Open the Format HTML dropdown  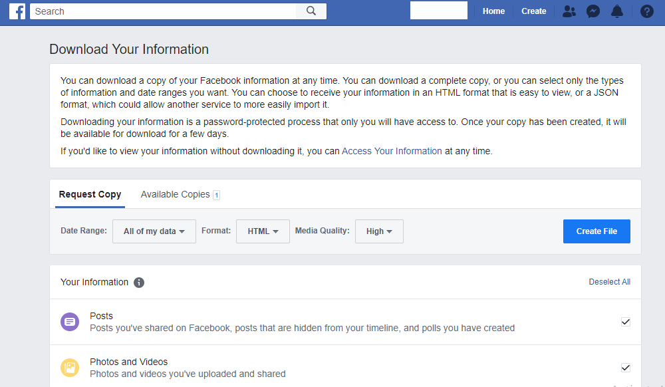pyautogui.click(x=263, y=231)
